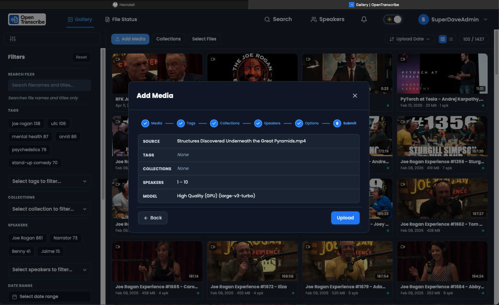This screenshot has height=305, width=499.
Task: Click the Select Files button
Action: (x=204, y=39)
